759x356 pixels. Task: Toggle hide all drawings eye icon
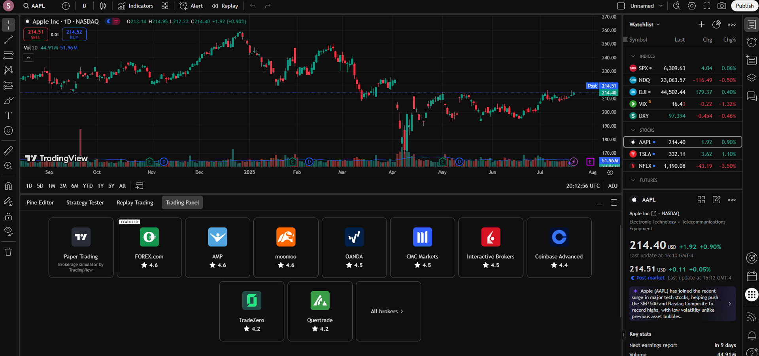pyautogui.click(x=8, y=231)
